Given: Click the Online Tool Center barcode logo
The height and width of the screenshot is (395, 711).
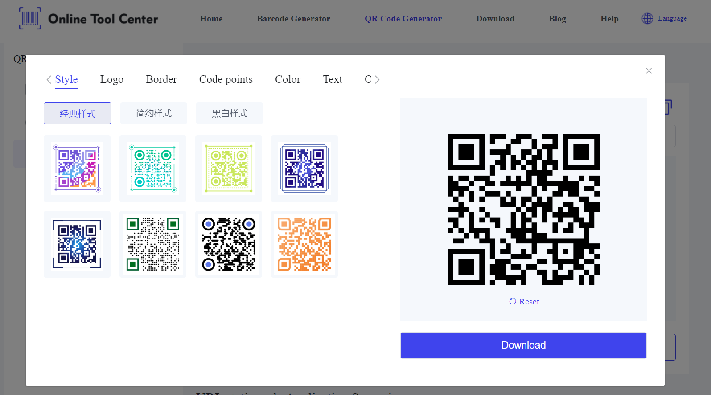Looking at the screenshot, I should 88,19.
